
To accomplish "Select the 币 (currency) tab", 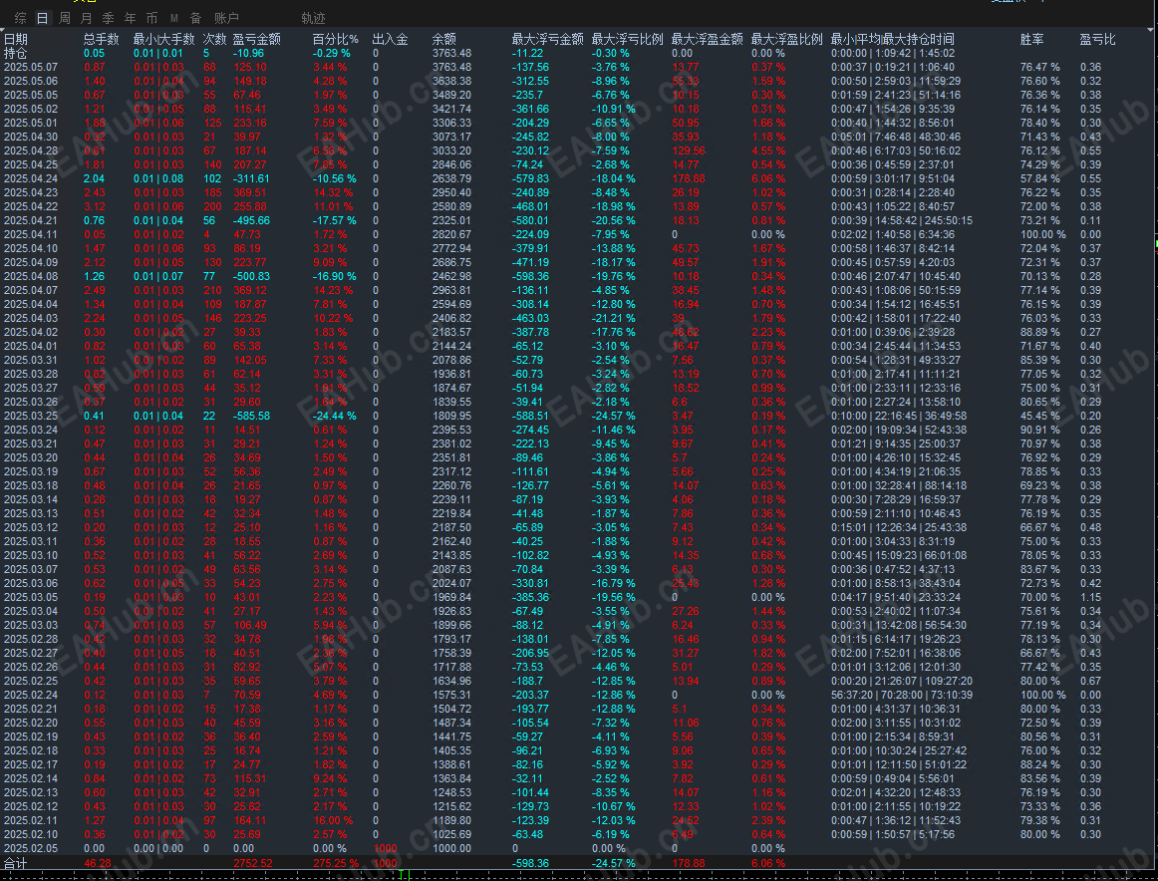I will click(151, 18).
